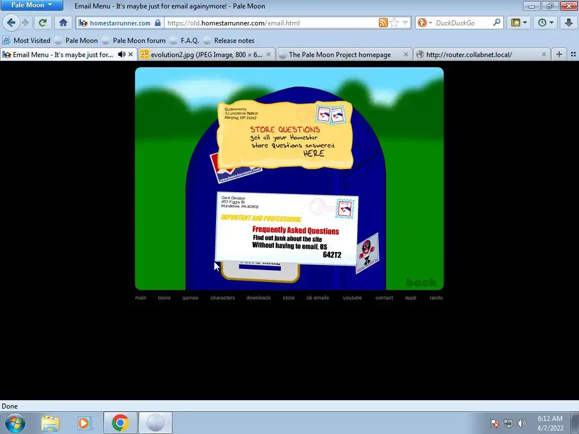
Task: Open the sb emails nav link
Action: click(318, 297)
